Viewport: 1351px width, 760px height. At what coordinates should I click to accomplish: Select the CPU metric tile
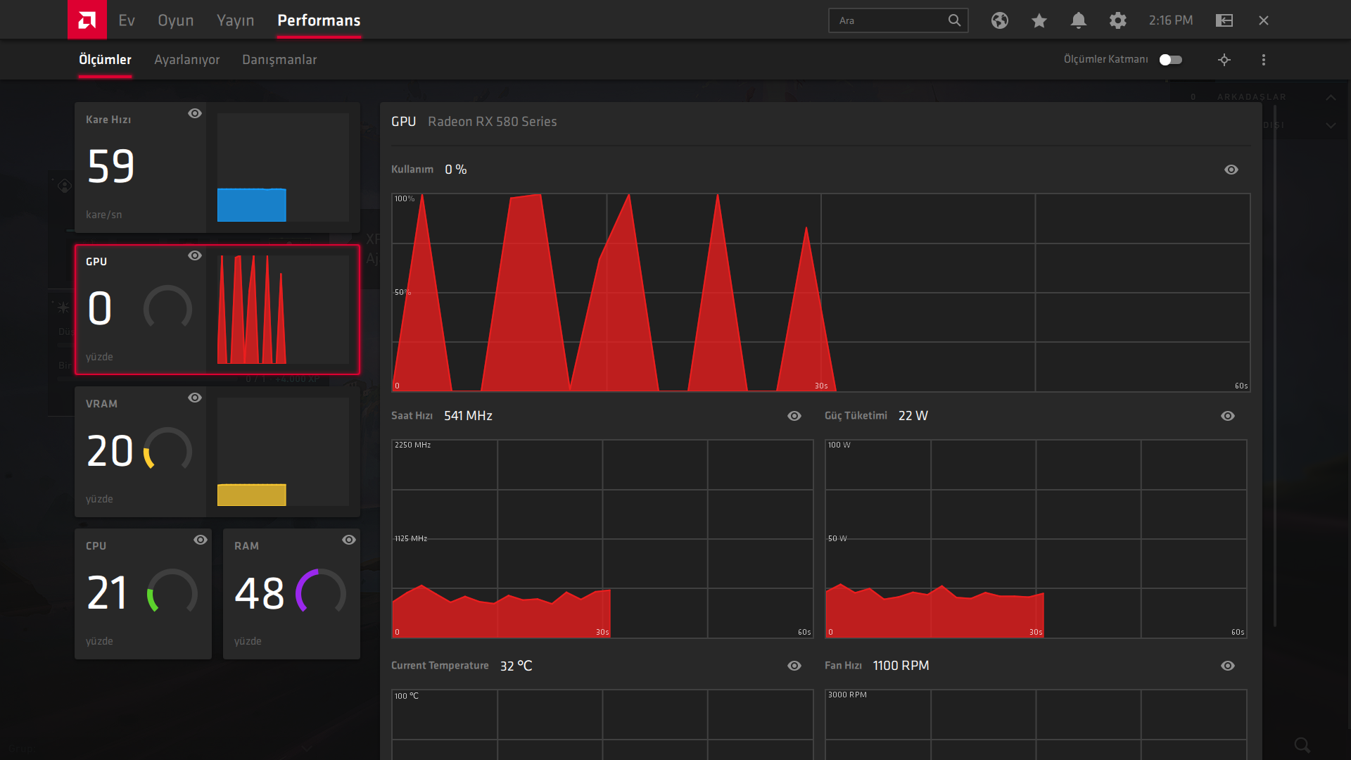(x=143, y=594)
